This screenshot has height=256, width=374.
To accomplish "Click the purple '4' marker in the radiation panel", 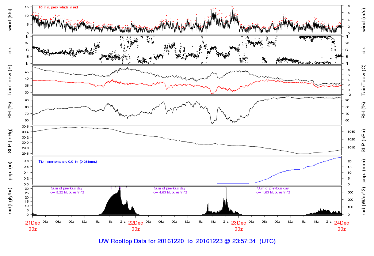I will [127, 188].
